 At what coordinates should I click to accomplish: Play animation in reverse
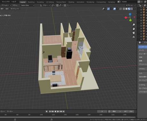[x=55, y=111]
